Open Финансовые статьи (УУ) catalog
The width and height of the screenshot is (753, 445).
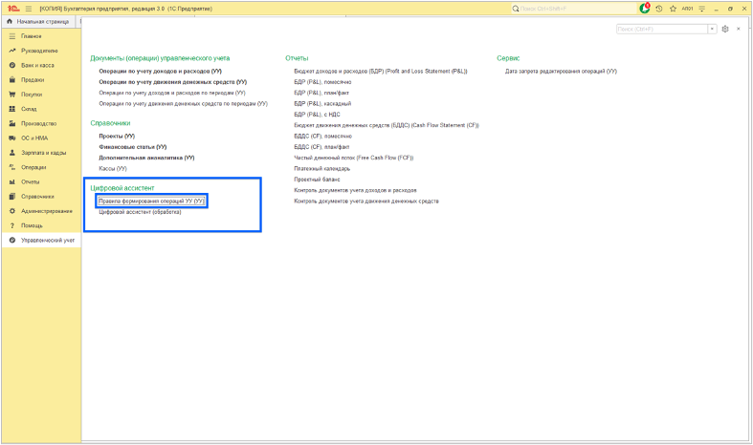(x=133, y=147)
